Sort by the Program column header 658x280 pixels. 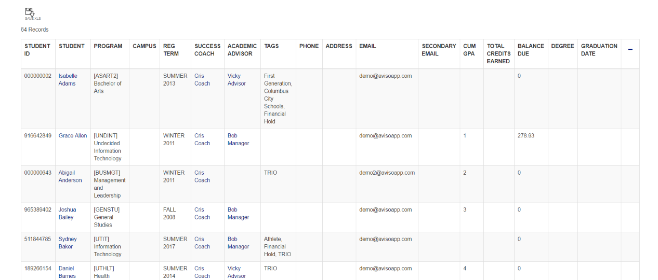(108, 46)
